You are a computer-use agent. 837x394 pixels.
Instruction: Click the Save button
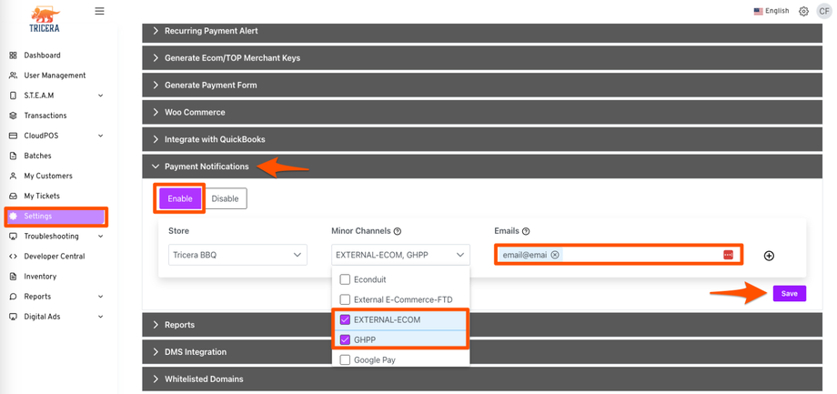pos(789,294)
